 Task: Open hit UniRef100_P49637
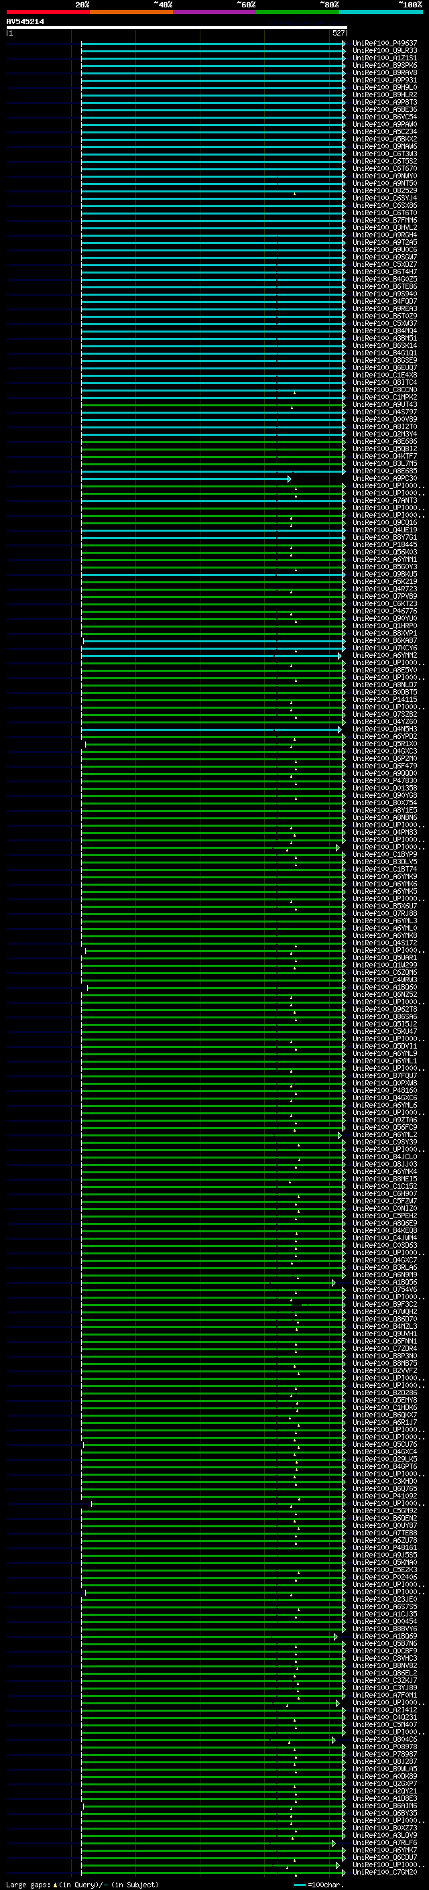tap(384, 44)
